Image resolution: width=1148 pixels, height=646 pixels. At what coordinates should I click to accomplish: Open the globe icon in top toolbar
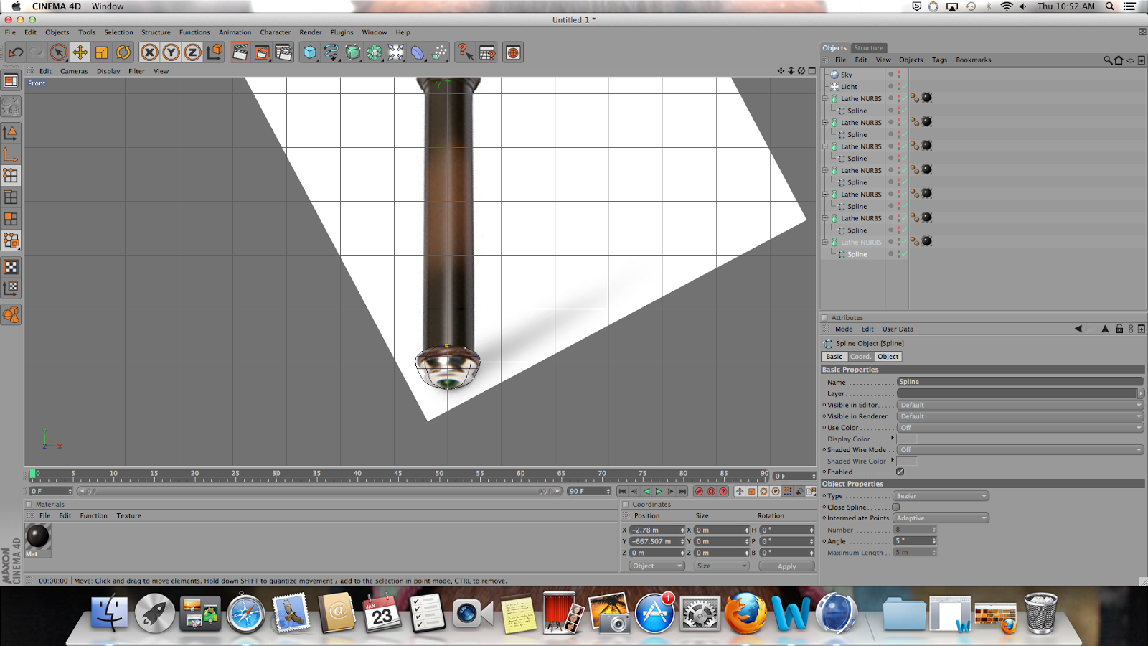(513, 52)
